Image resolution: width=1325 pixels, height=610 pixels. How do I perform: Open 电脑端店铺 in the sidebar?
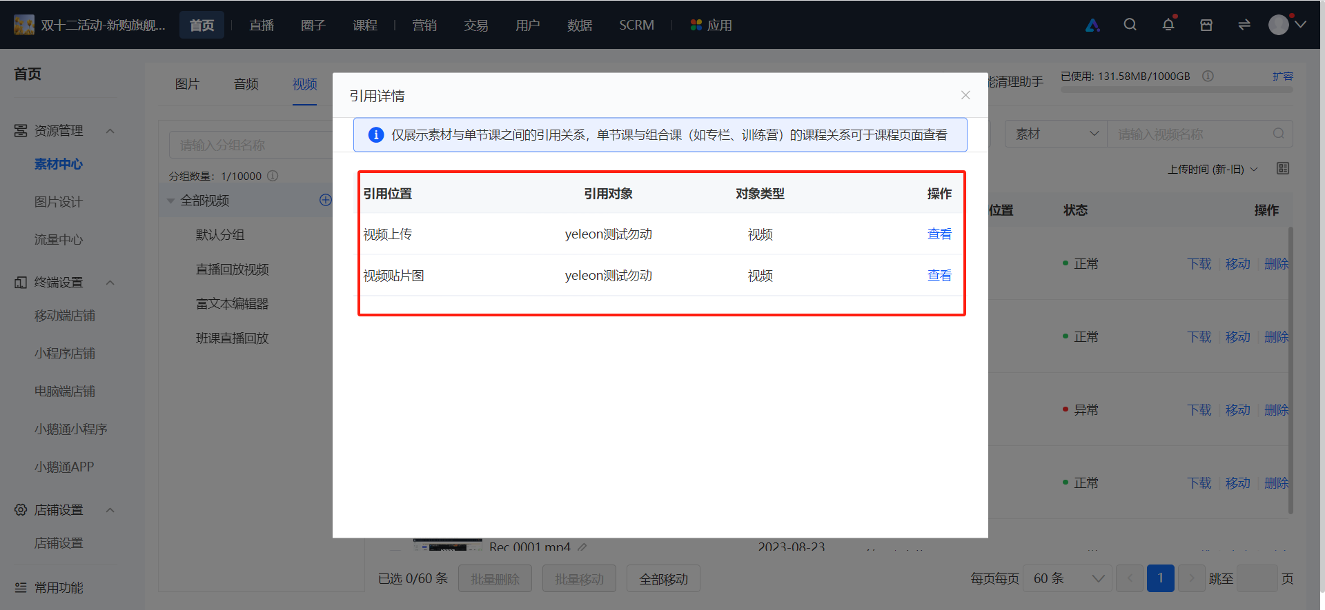(x=65, y=392)
